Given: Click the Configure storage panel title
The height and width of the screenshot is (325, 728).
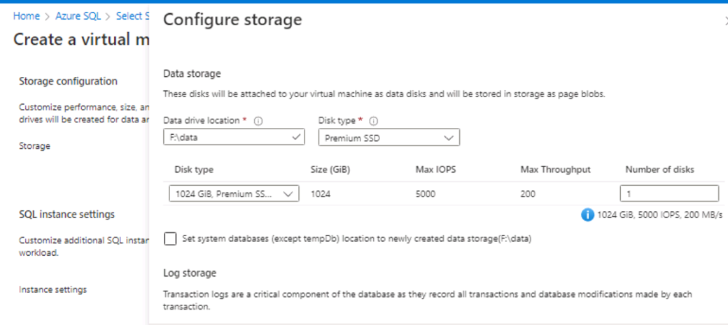Looking at the screenshot, I should pyautogui.click(x=232, y=20).
